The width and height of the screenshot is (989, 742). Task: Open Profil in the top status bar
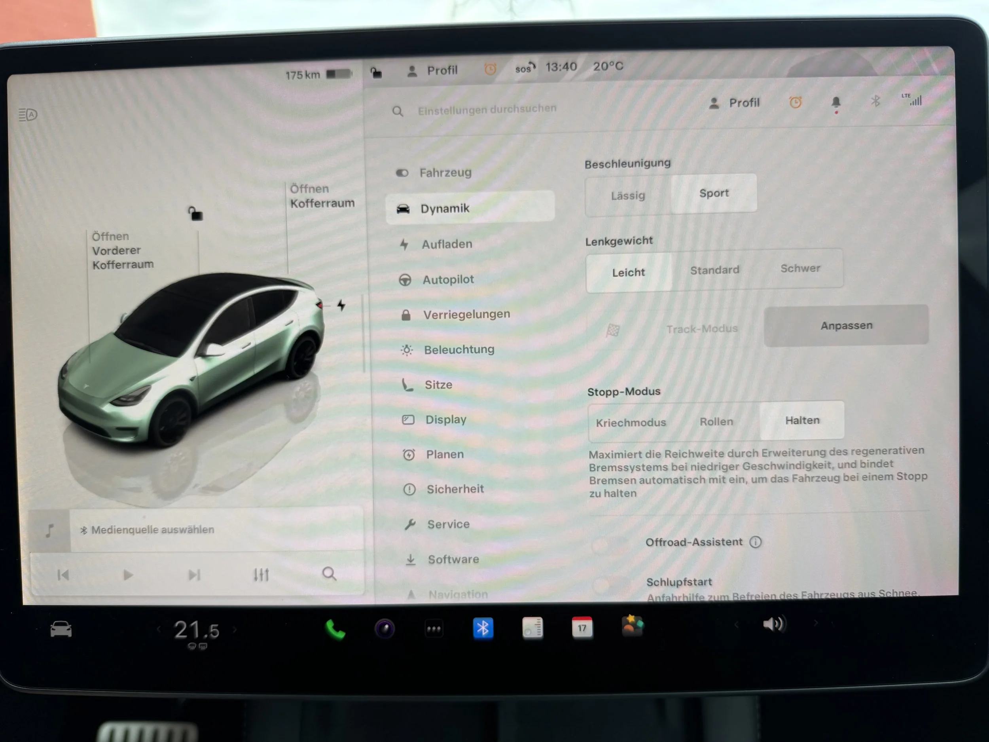[432, 71]
